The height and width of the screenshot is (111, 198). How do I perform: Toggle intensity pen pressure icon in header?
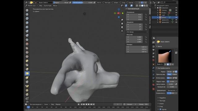(x=94, y=2)
